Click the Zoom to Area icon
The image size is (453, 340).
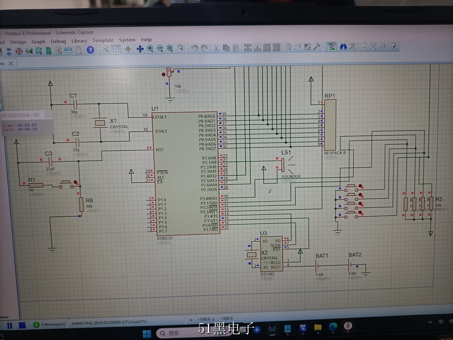click(x=180, y=48)
